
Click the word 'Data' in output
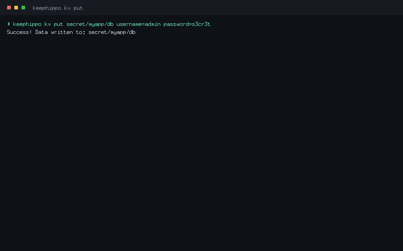(x=41, y=32)
